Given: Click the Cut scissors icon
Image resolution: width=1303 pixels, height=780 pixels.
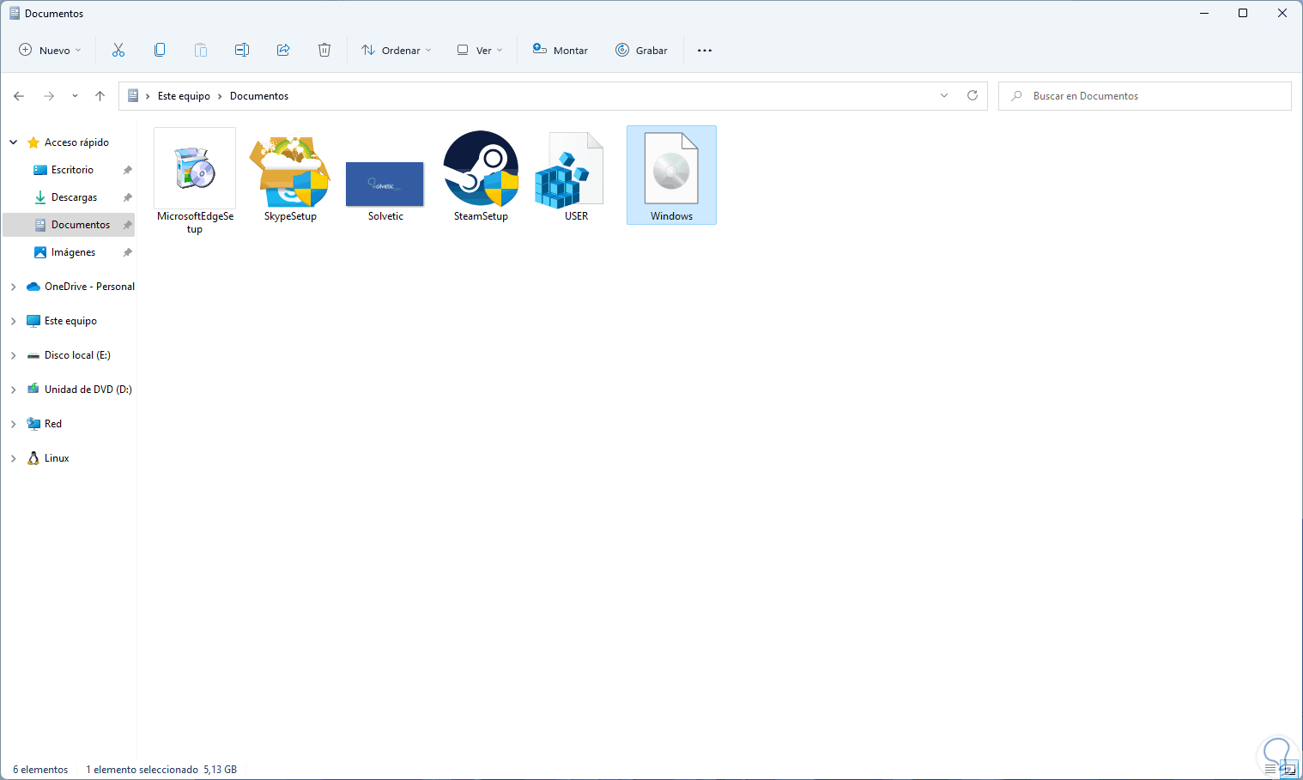Looking at the screenshot, I should point(118,50).
